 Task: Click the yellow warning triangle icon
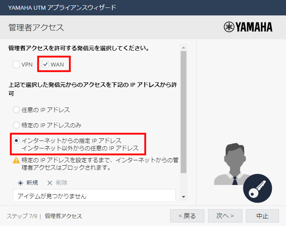coord(16,161)
